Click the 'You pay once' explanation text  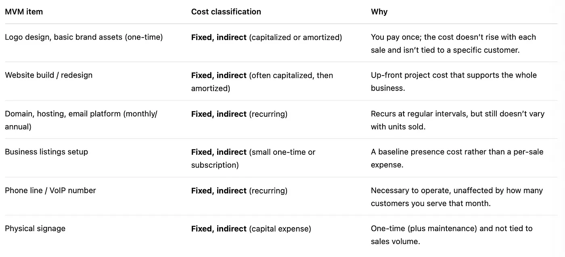tap(454, 43)
